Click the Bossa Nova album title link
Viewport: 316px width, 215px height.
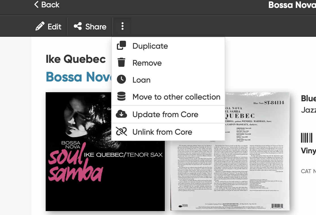point(79,77)
